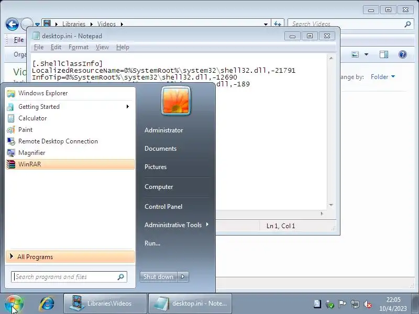Toggle the Explorer preview pane
The height and width of the screenshot is (314, 419).
tap(384, 55)
